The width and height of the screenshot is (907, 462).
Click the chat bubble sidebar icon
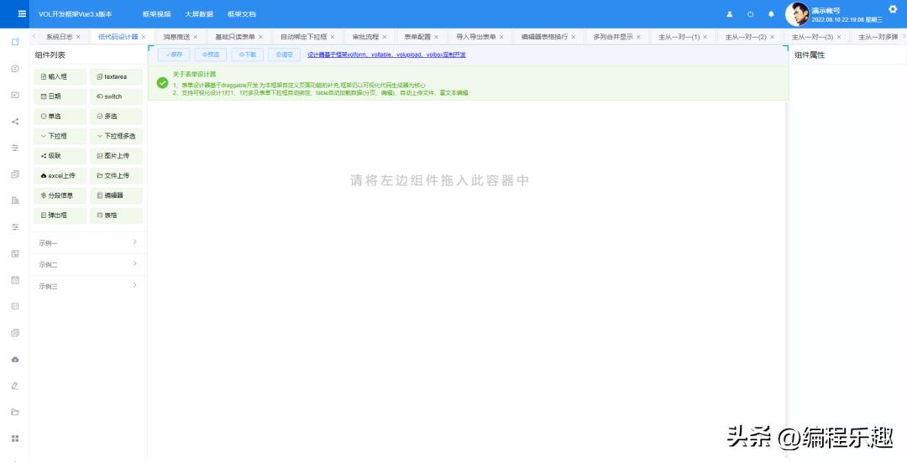click(15, 68)
